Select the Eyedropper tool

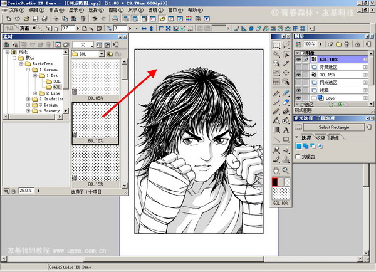click(286, 63)
